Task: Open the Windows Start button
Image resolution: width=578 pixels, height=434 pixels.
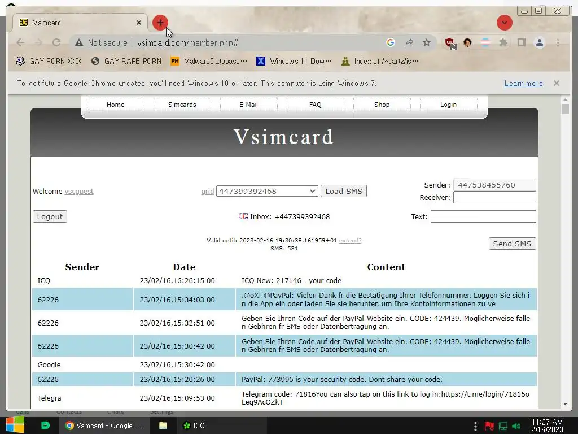Action: pos(15,425)
